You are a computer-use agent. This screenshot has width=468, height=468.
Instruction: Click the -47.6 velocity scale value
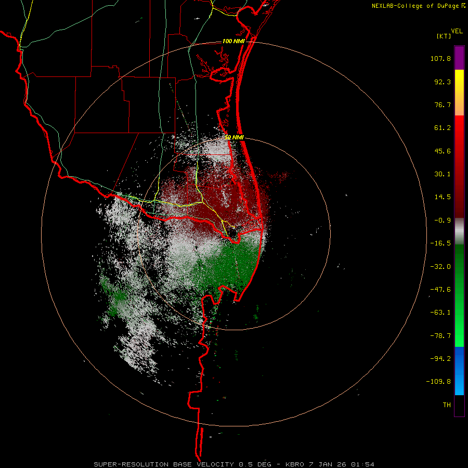[440, 290]
